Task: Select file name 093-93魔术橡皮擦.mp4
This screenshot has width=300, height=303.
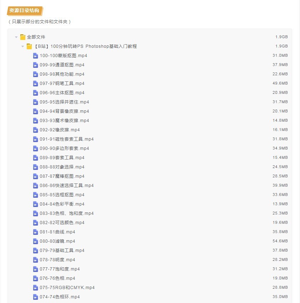Action: click(x=64, y=121)
